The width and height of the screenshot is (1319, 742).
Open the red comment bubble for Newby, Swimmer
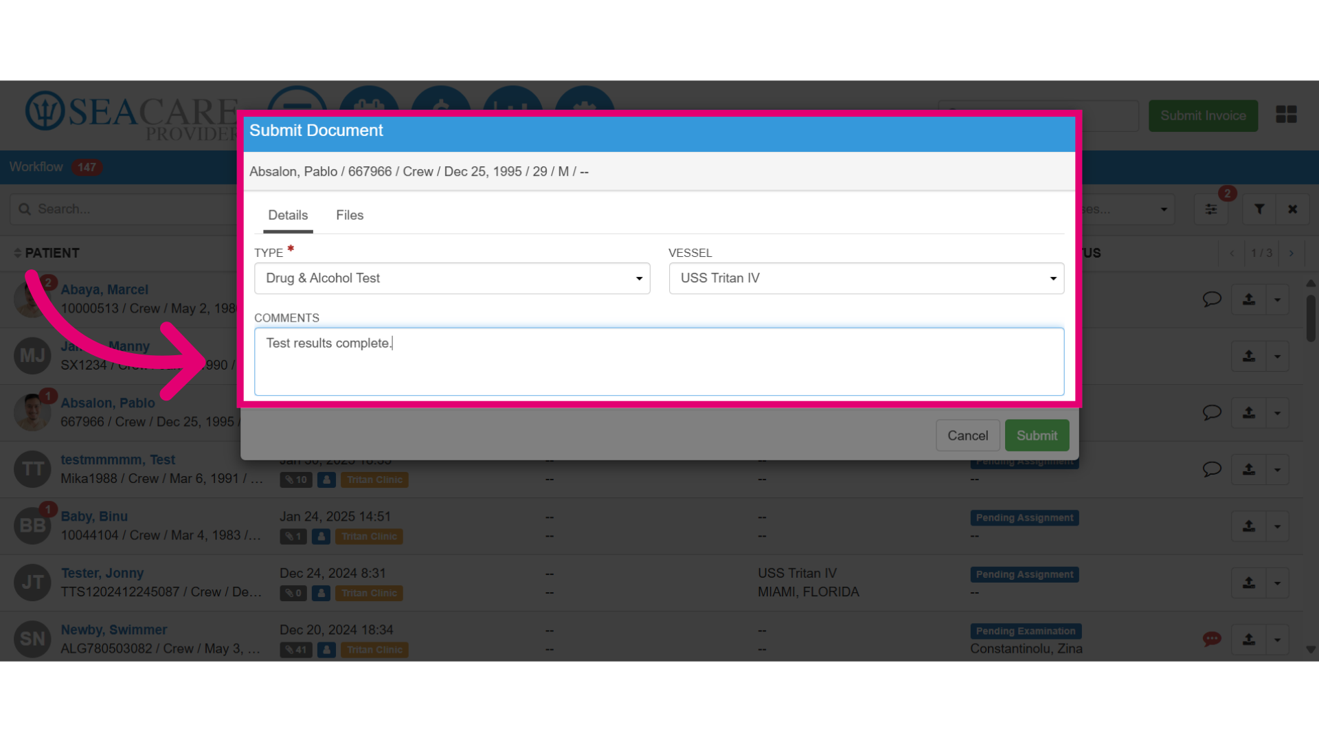tap(1212, 639)
